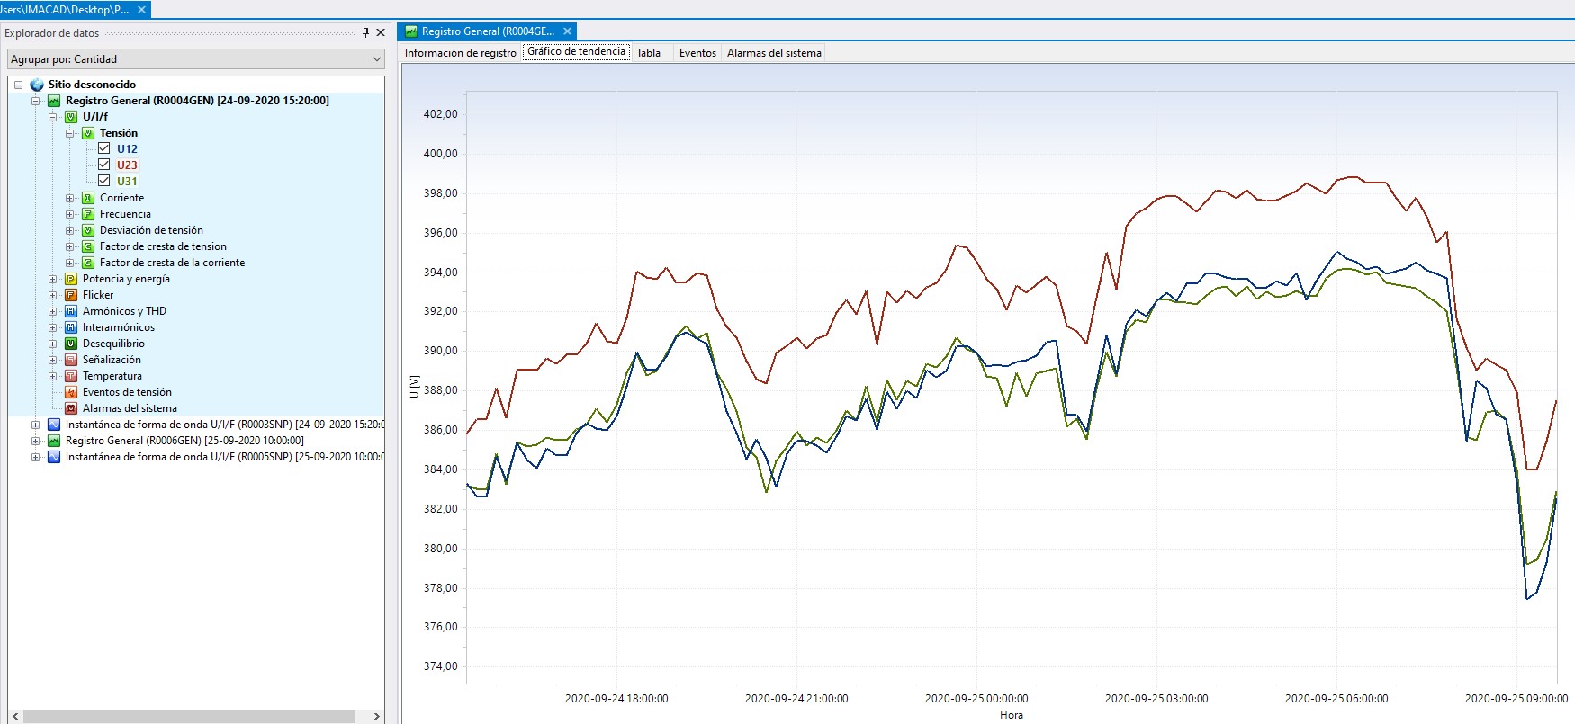Screen dimensions: 1575x724
Task: Toggle the U23 voltage checkbox
Action: [x=104, y=165]
